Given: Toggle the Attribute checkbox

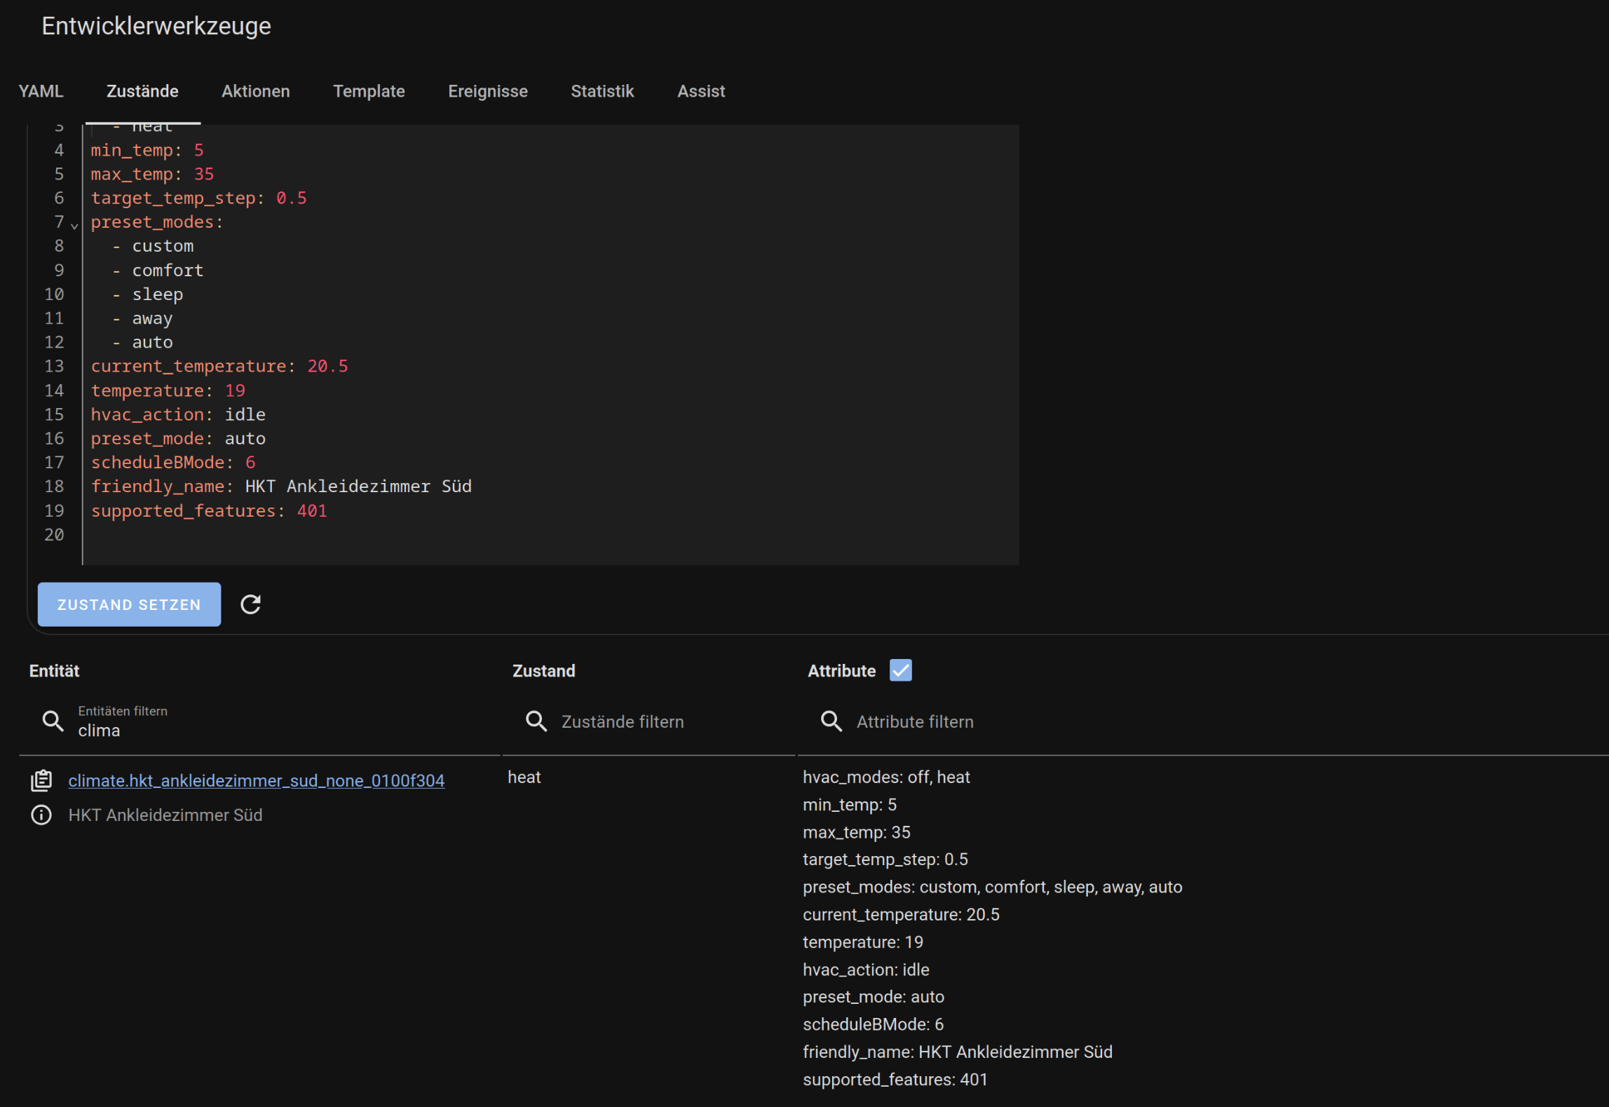Looking at the screenshot, I should 900,670.
